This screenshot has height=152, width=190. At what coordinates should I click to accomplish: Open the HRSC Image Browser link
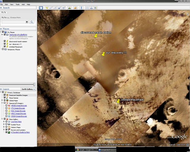[x=18, y=114]
